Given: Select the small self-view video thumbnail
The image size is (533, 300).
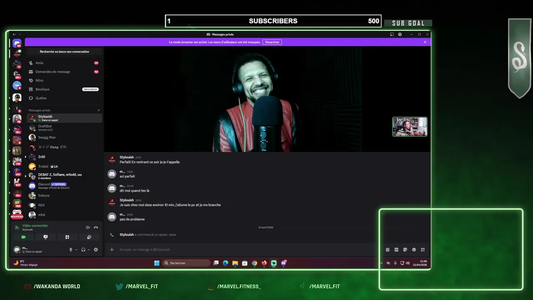Looking at the screenshot, I should (x=410, y=127).
